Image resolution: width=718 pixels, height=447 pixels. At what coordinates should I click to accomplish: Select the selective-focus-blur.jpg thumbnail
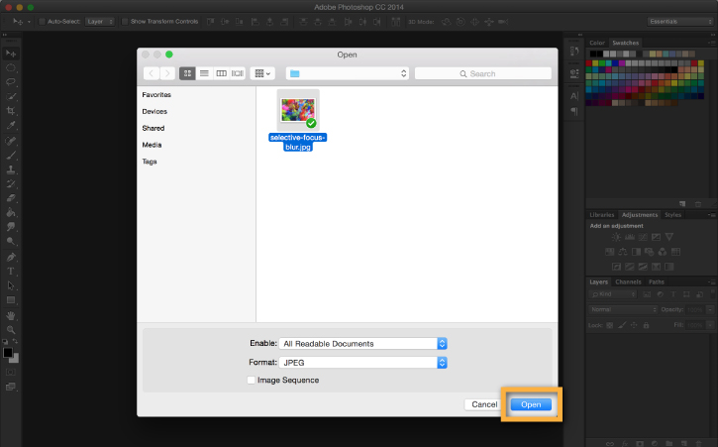(x=298, y=110)
